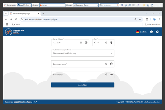Expand the small arrow beside the globe icon
165x110 pixels.
[x=141, y=5]
